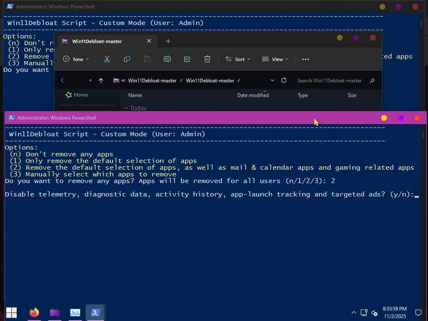
Task: Click the search magnifier icon in File Explorer
Action: coord(372,81)
